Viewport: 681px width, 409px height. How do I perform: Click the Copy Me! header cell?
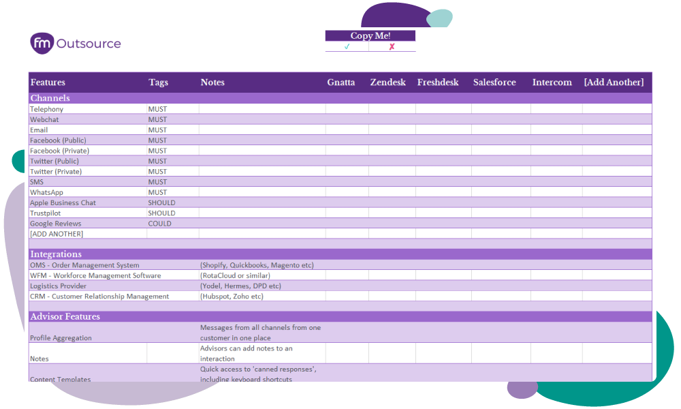click(x=370, y=35)
